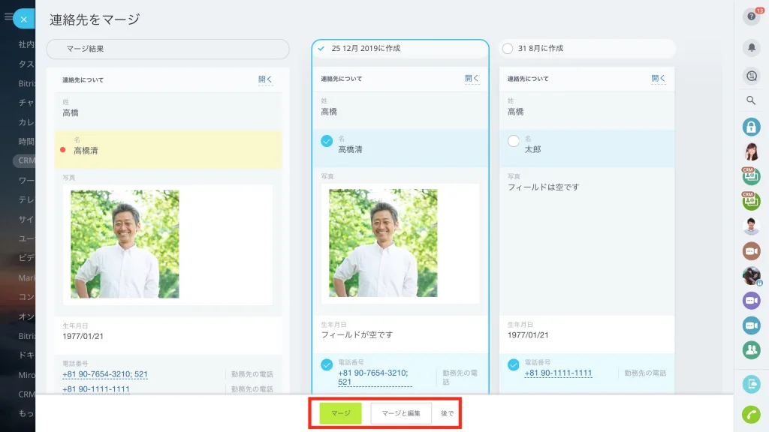Viewport: 769px width, 432px height.
Task: Select the 31 8月に作成 contact radio button
Action: pyautogui.click(x=508, y=49)
